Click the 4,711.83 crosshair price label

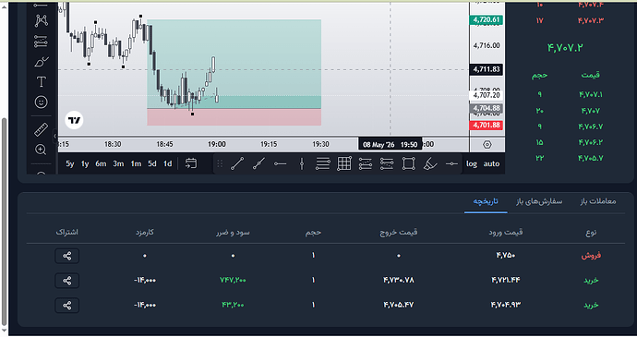[487, 69]
